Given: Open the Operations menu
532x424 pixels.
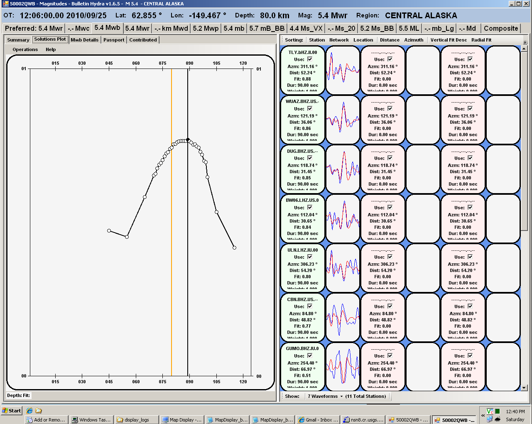Looking at the screenshot, I should [x=25, y=49].
